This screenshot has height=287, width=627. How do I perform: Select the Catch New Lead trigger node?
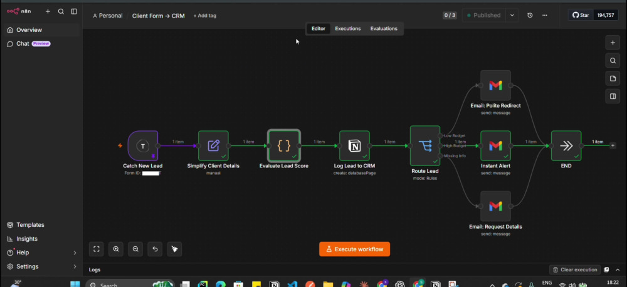click(143, 146)
